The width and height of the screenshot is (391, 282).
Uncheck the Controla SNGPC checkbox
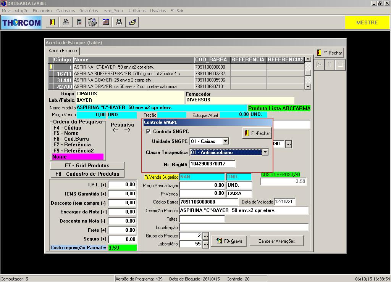[x=149, y=131]
